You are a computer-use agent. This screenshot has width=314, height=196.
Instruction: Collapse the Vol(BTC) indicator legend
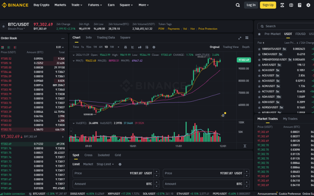click(74, 123)
